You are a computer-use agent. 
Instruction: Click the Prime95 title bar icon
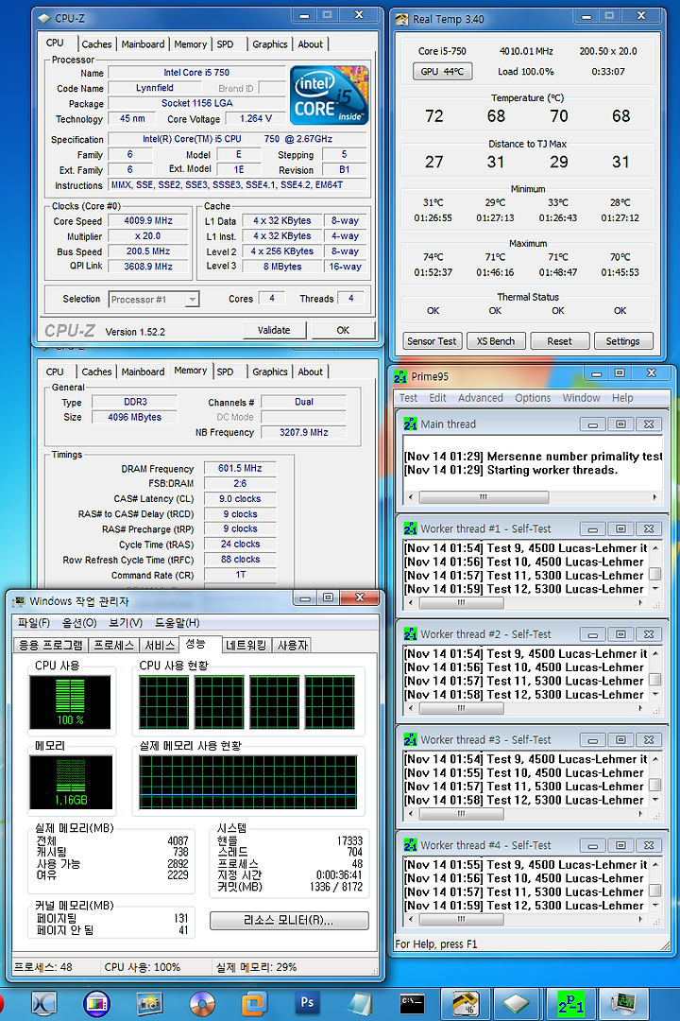400,376
